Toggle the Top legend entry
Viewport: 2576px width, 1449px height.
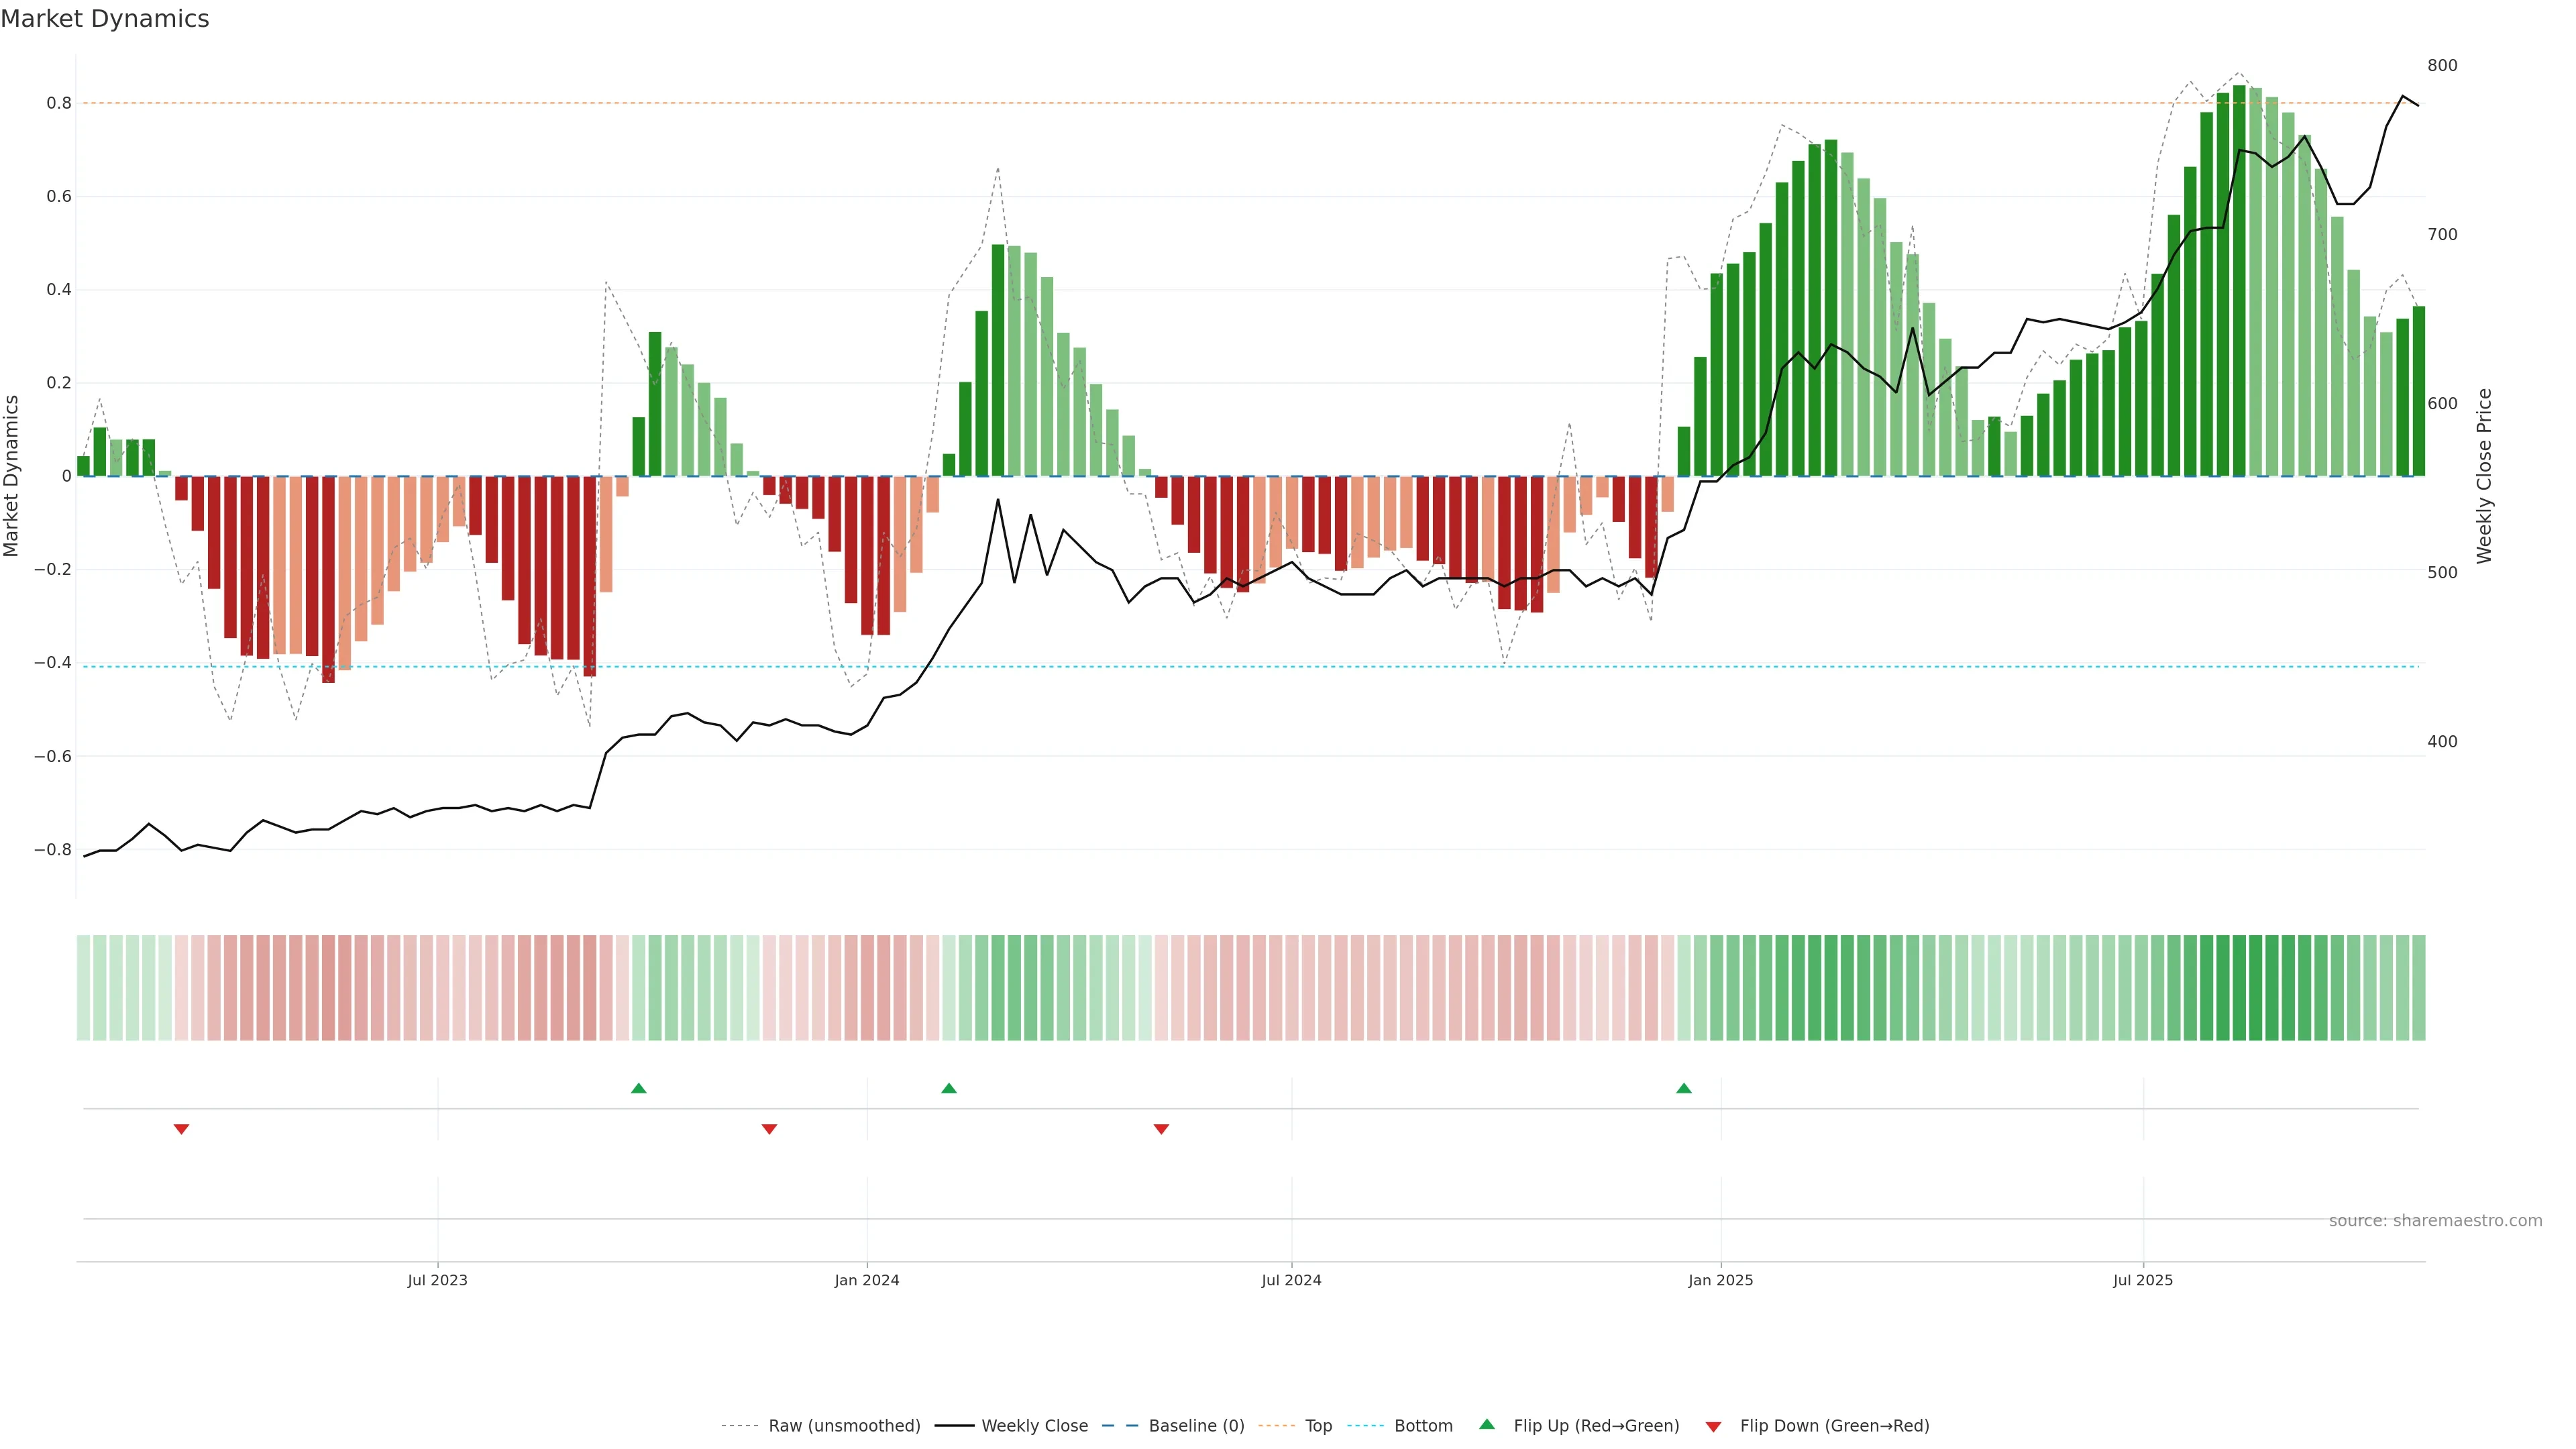point(1318,1426)
